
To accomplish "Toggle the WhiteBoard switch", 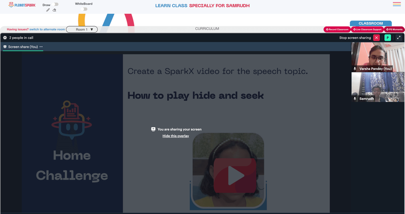I will point(84,9).
